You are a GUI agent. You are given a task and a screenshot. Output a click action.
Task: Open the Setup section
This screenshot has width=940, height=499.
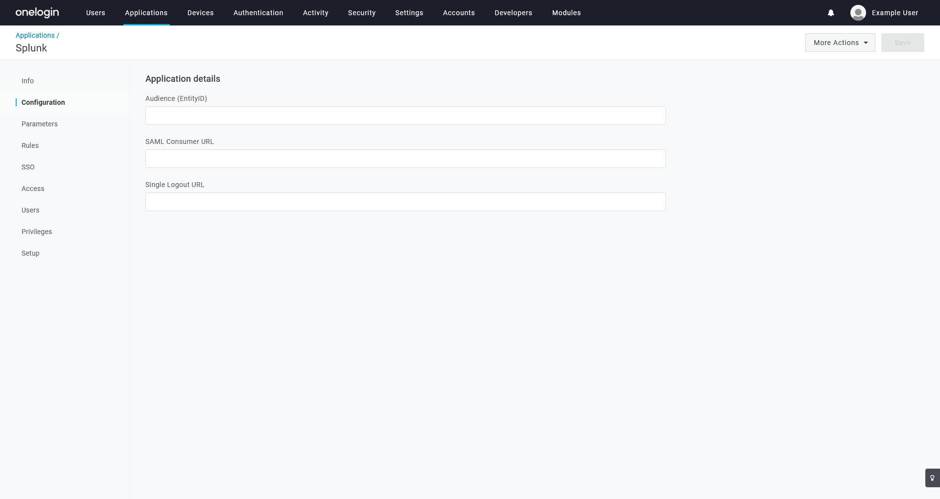coord(30,253)
